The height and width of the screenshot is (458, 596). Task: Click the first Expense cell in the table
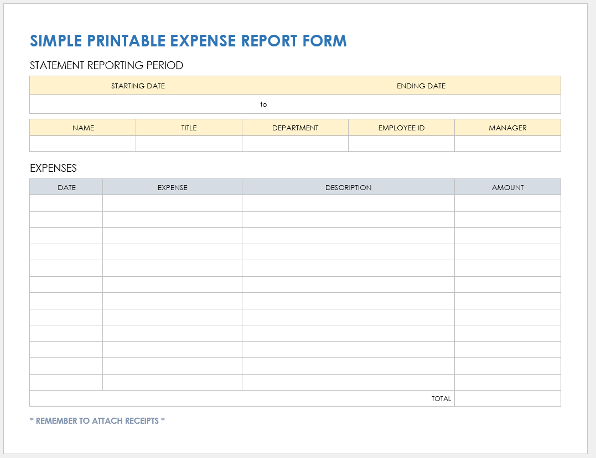coord(172,203)
